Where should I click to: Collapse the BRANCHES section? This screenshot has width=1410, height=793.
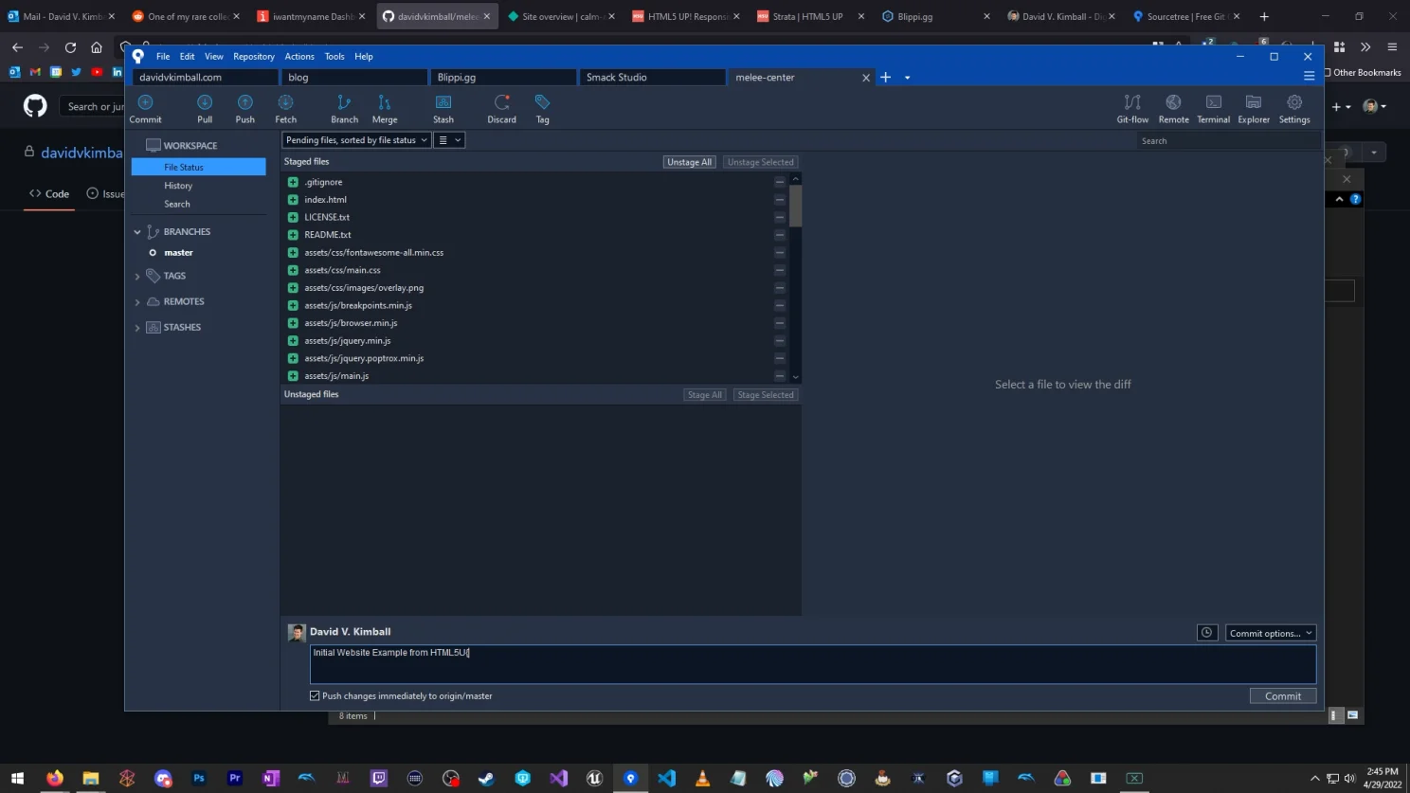point(136,231)
